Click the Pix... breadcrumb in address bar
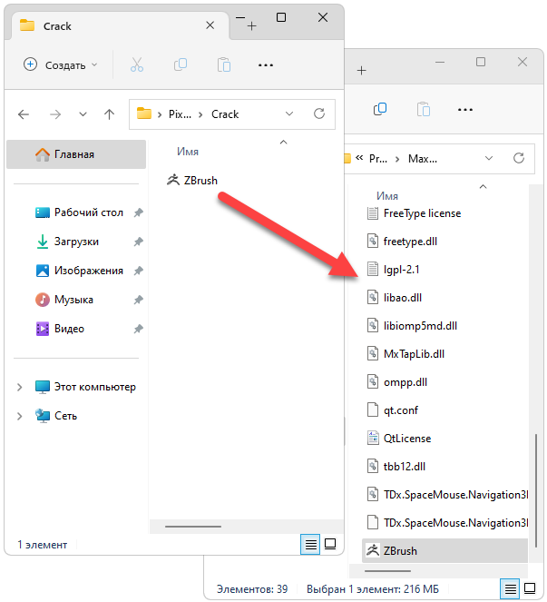547x602 pixels. [180, 114]
